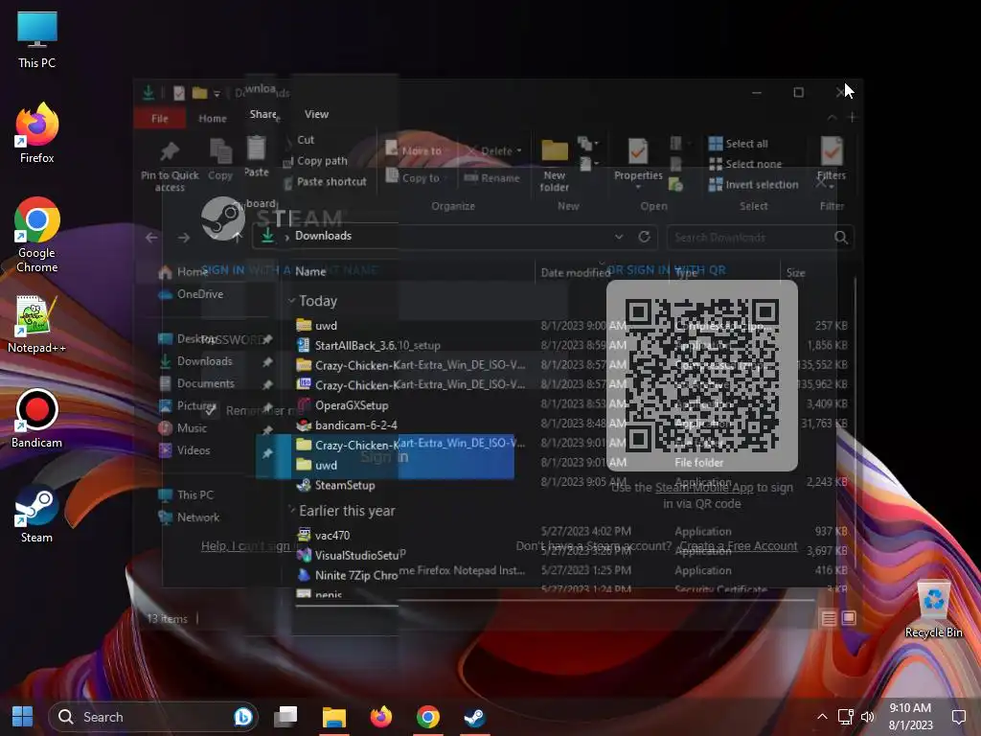Click the Paste icon in the ribbon
Viewport: 981px width, 736px height.
pos(256,156)
